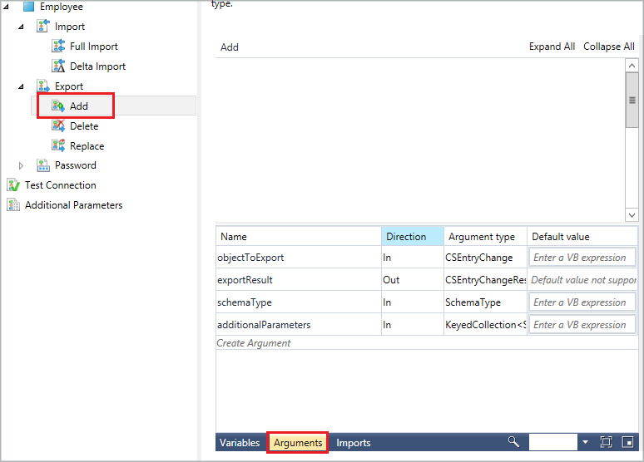The image size is (644, 462).
Task: Click the fit to screen icon
Action: (606, 442)
